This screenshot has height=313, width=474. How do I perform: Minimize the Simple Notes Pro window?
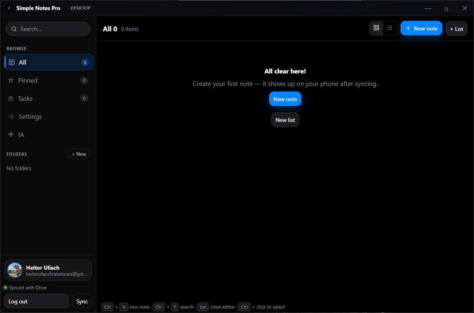pos(428,8)
